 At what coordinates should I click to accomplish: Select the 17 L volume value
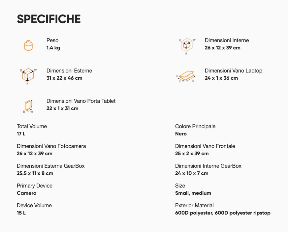(x=21, y=134)
